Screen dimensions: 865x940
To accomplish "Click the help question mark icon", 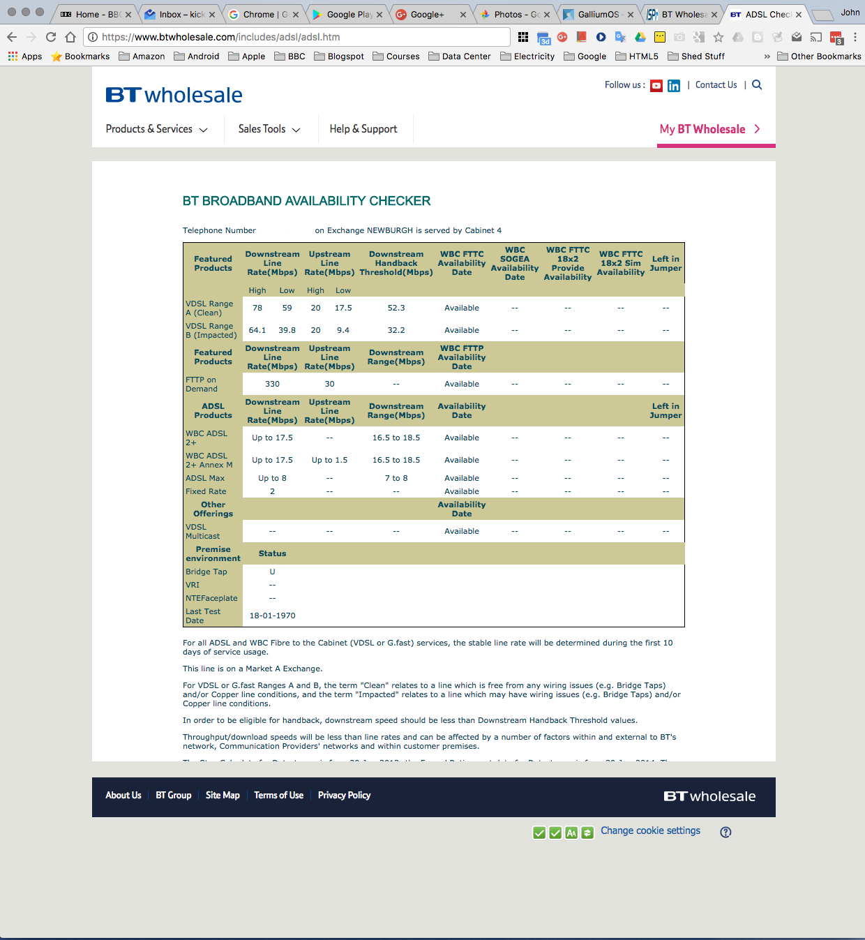I will point(725,832).
